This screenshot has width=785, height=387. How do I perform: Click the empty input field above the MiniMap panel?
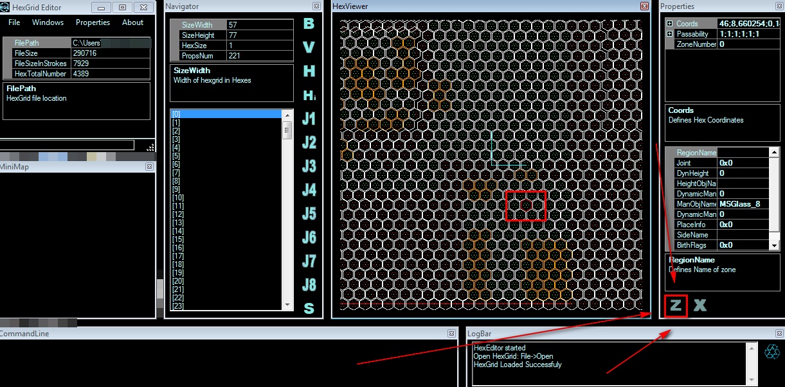[67, 145]
